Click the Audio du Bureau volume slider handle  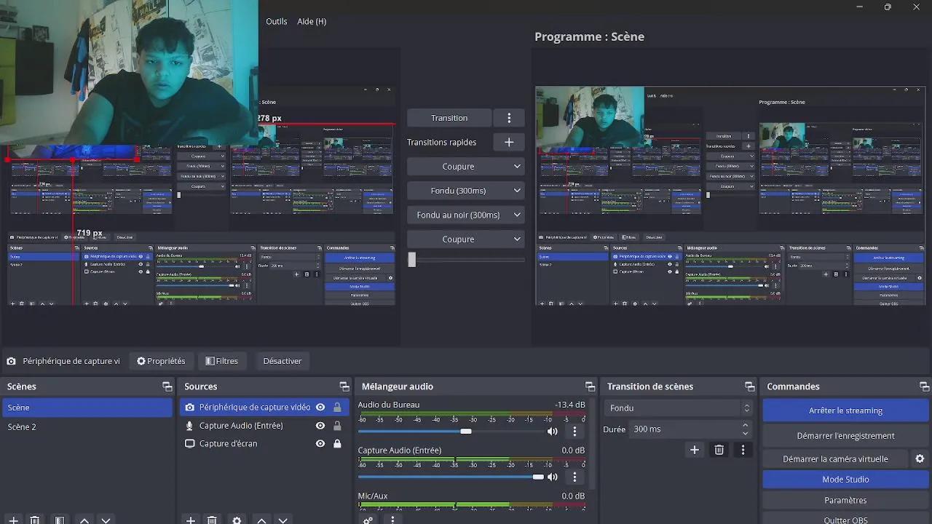point(466,432)
